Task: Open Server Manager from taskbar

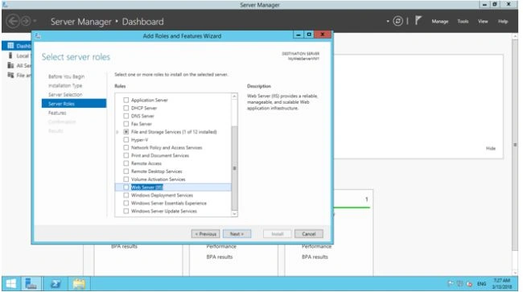Action: [x=31, y=284]
